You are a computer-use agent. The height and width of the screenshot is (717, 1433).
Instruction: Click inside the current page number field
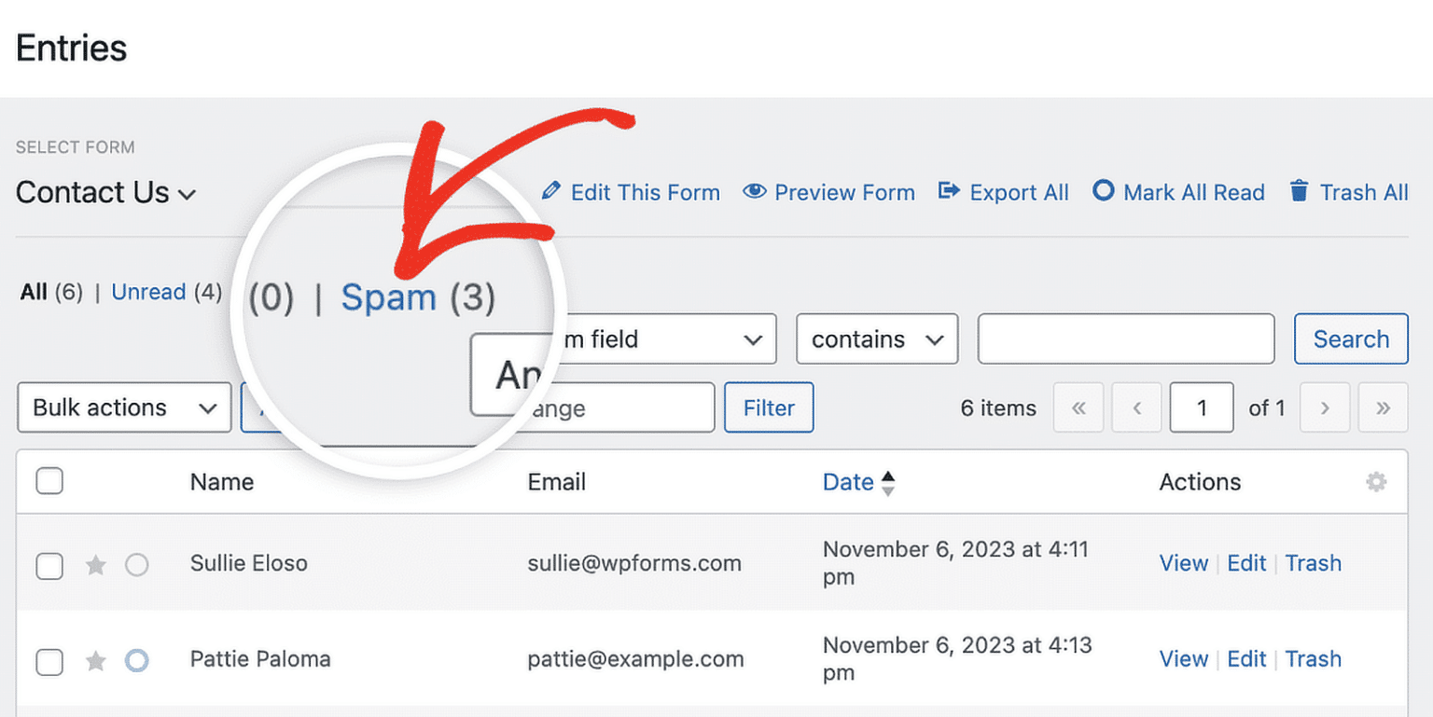coord(1201,407)
